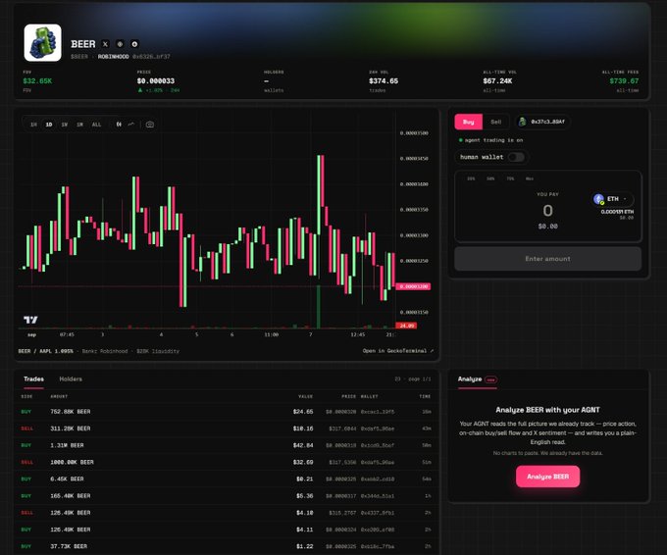Click the 752.88K BEER trade amount
This screenshot has height=555, width=667.
[x=71, y=412]
